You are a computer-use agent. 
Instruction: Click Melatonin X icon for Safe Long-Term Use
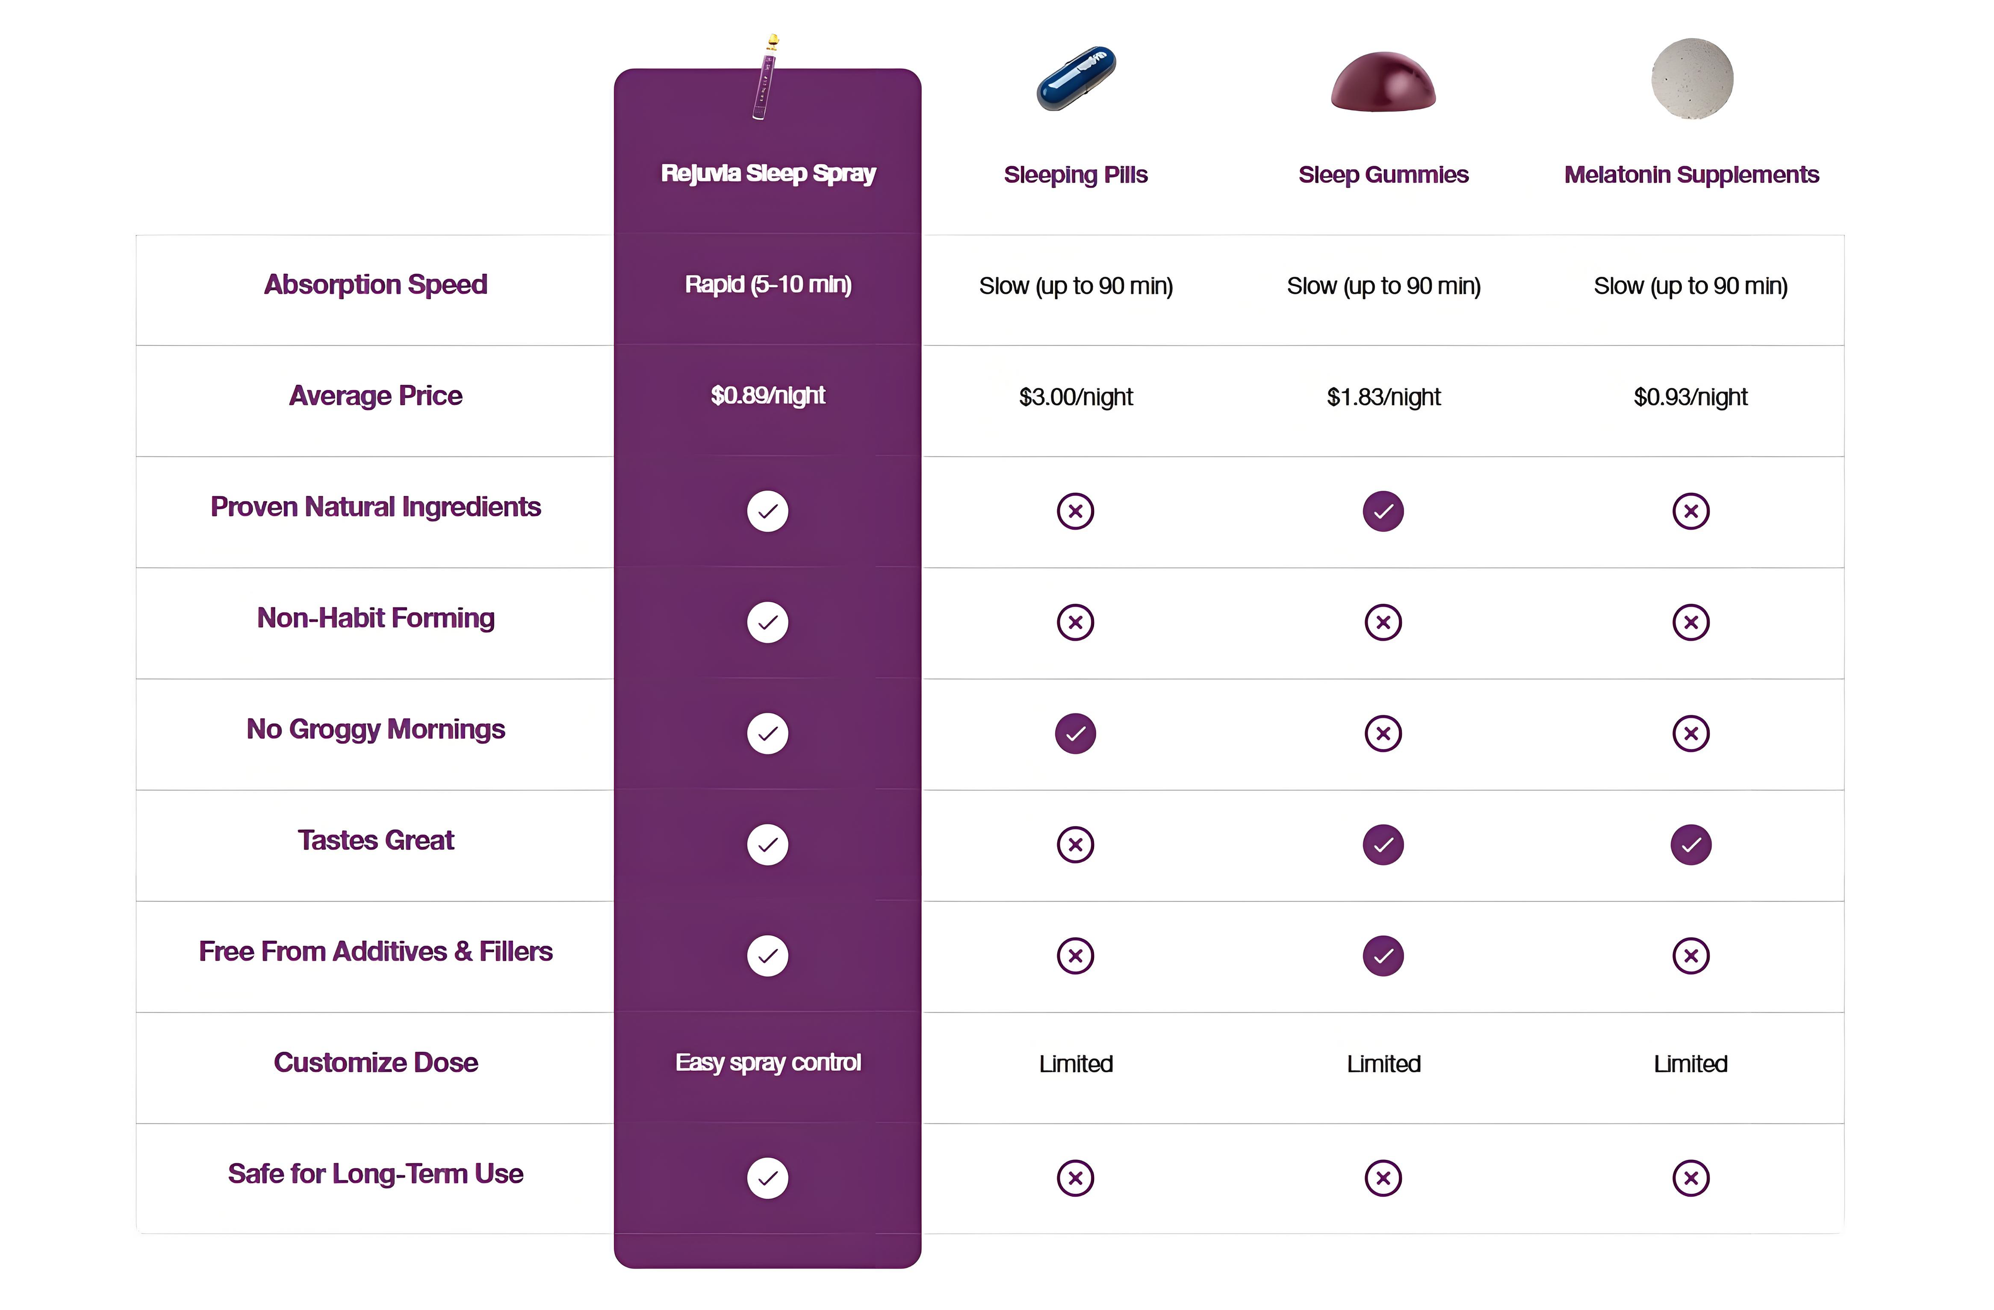[x=1691, y=1179]
